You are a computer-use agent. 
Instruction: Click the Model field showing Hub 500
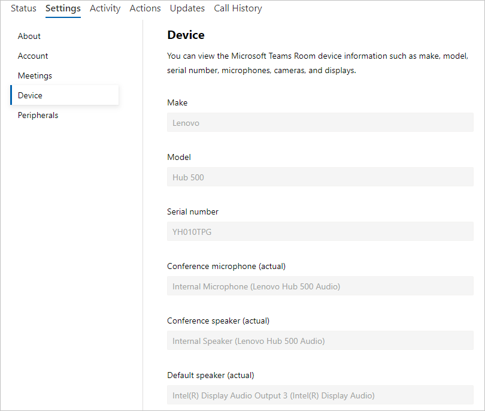click(320, 177)
